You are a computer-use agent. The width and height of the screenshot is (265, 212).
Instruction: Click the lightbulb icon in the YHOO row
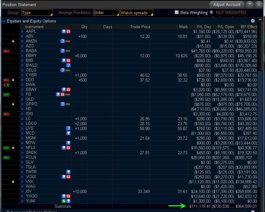pos(64,196)
